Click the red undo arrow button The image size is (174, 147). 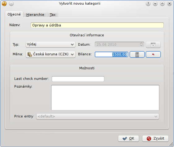(x=153, y=54)
